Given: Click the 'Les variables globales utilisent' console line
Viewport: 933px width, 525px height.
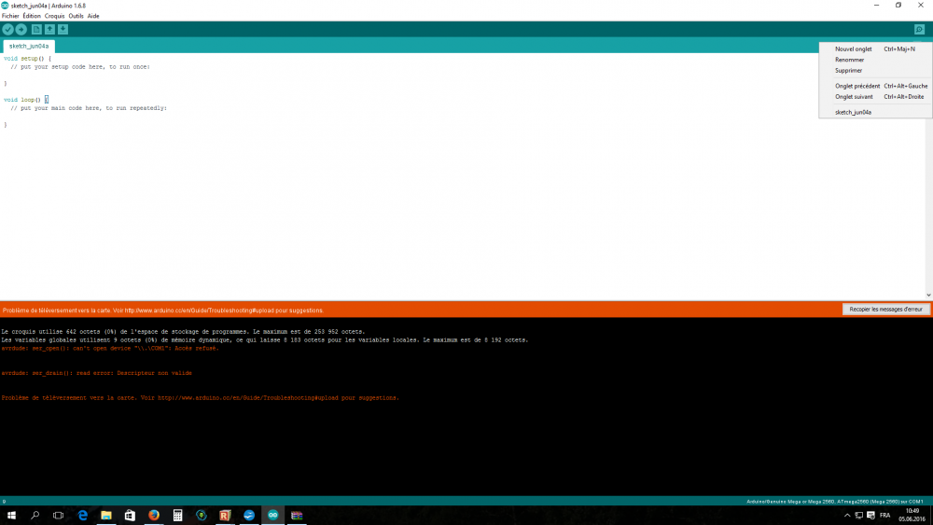Looking at the screenshot, I should 265,340.
